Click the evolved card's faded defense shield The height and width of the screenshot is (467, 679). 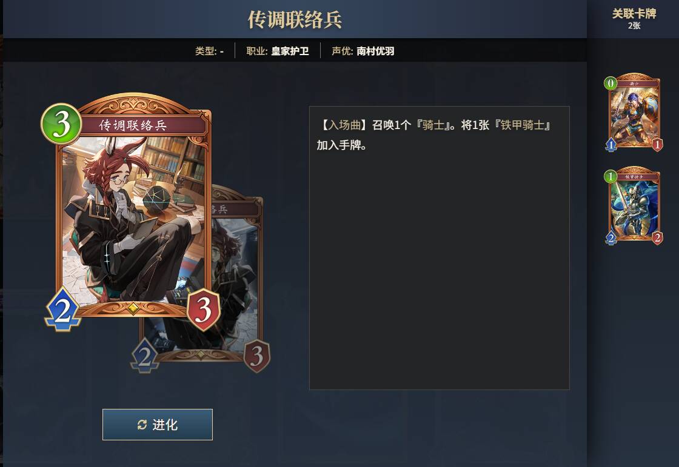coord(257,356)
